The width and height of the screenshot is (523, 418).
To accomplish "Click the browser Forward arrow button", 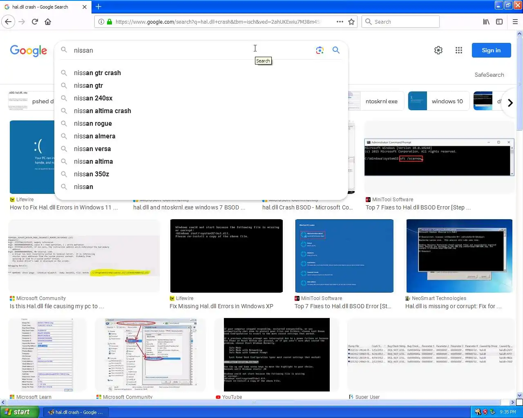I will coord(22,22).
